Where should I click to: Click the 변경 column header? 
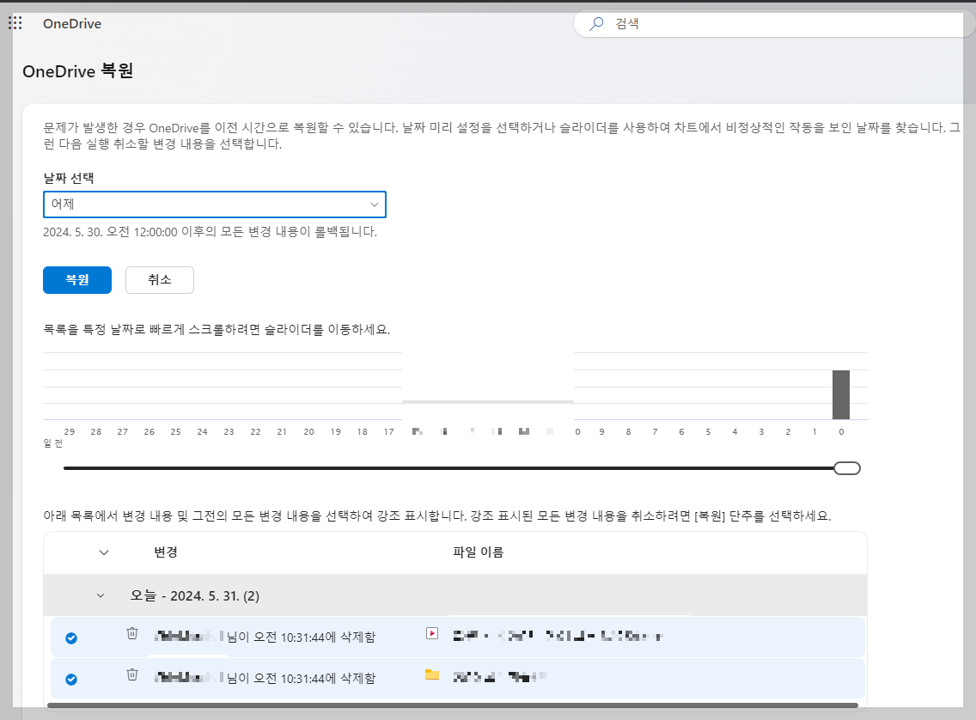(x=166, y=552)
